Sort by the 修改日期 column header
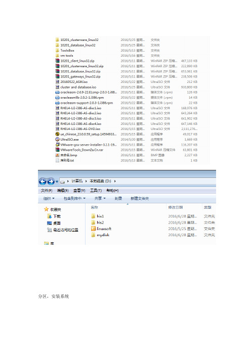The image size is (251, 355). coord(175,207)
